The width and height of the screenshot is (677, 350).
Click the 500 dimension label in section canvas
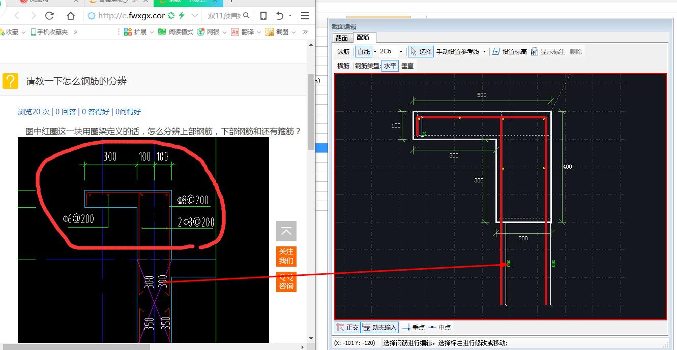coord(482,95)
